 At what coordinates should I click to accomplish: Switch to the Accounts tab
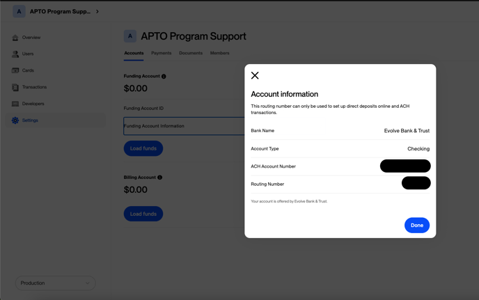134,53
